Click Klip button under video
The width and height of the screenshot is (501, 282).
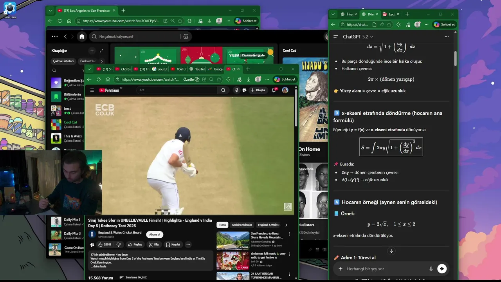[154, 244]
